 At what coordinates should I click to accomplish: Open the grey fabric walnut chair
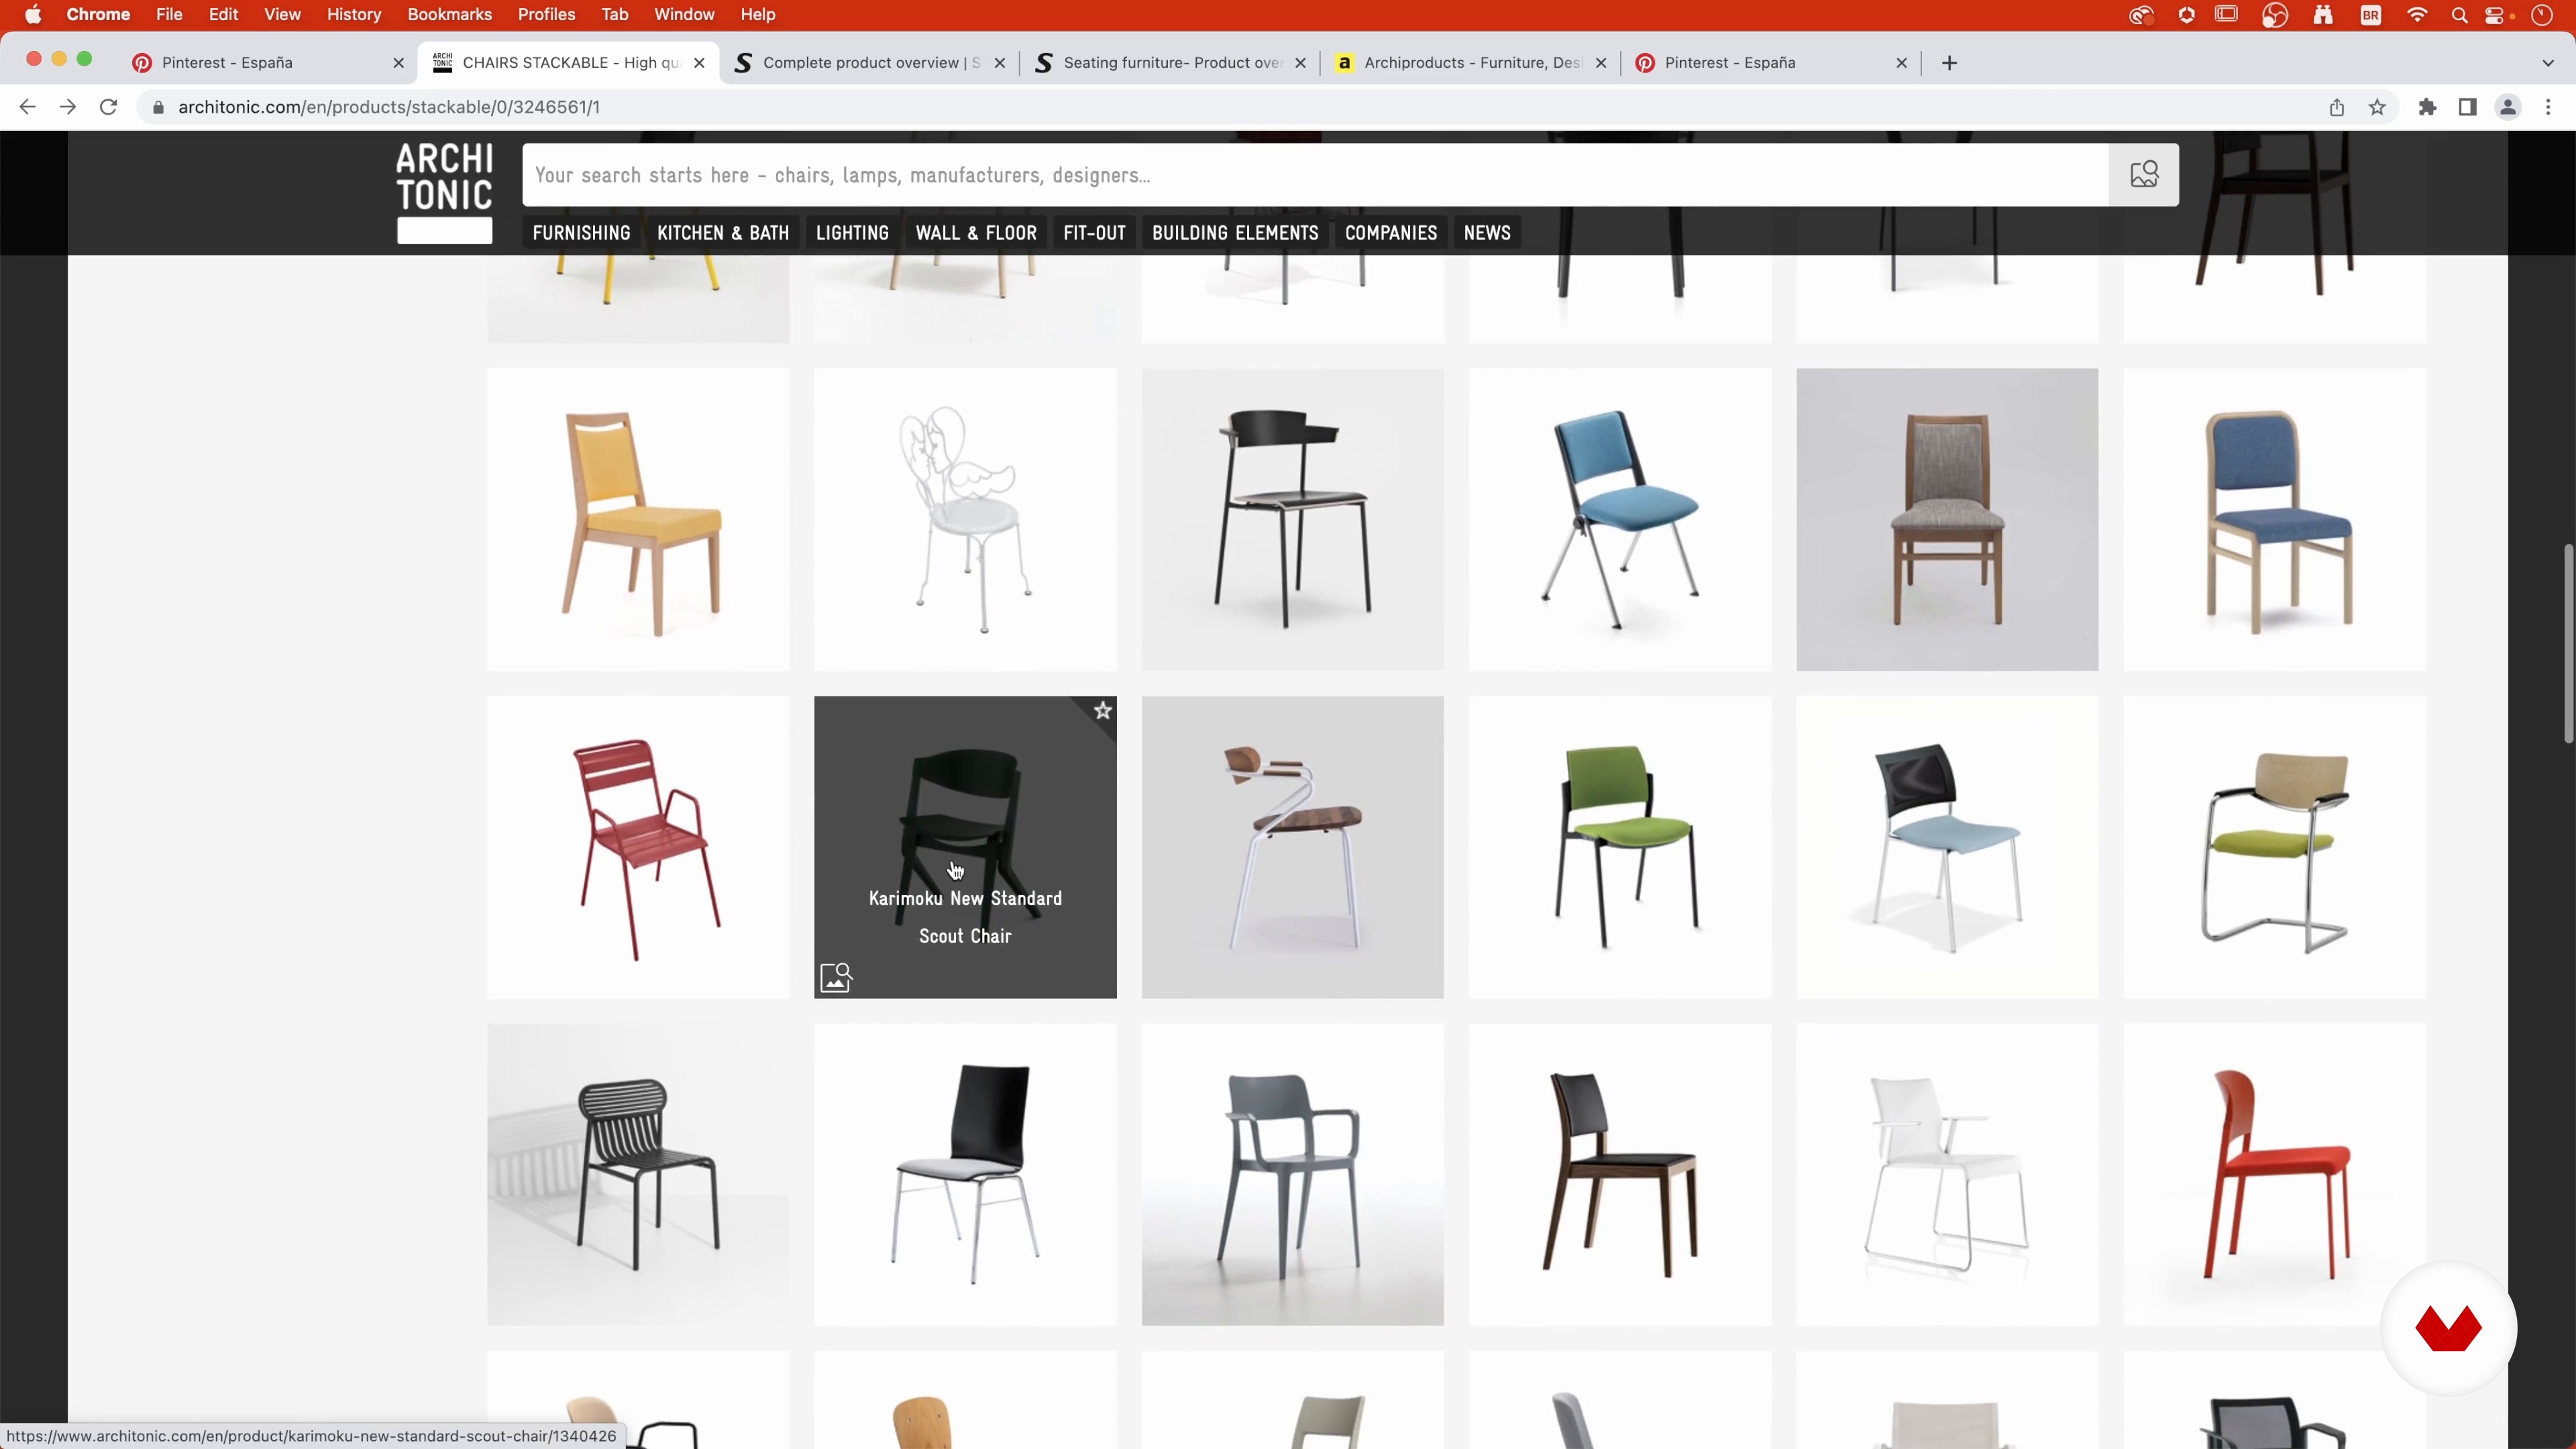coord(1947,519)
